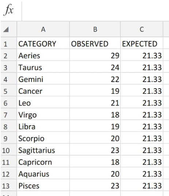Image resolution: width=169 pixels, height=196 pixels.
Task: Click the fx insert function icon
Action: (8, 10)
